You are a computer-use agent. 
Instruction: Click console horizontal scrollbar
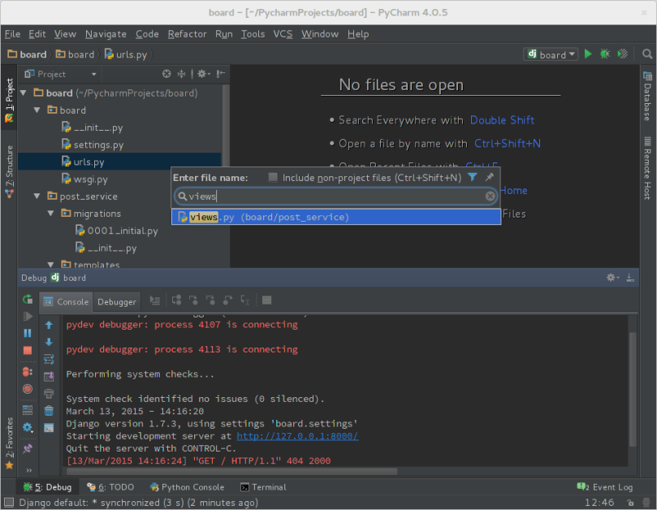[x=231, y=472]
